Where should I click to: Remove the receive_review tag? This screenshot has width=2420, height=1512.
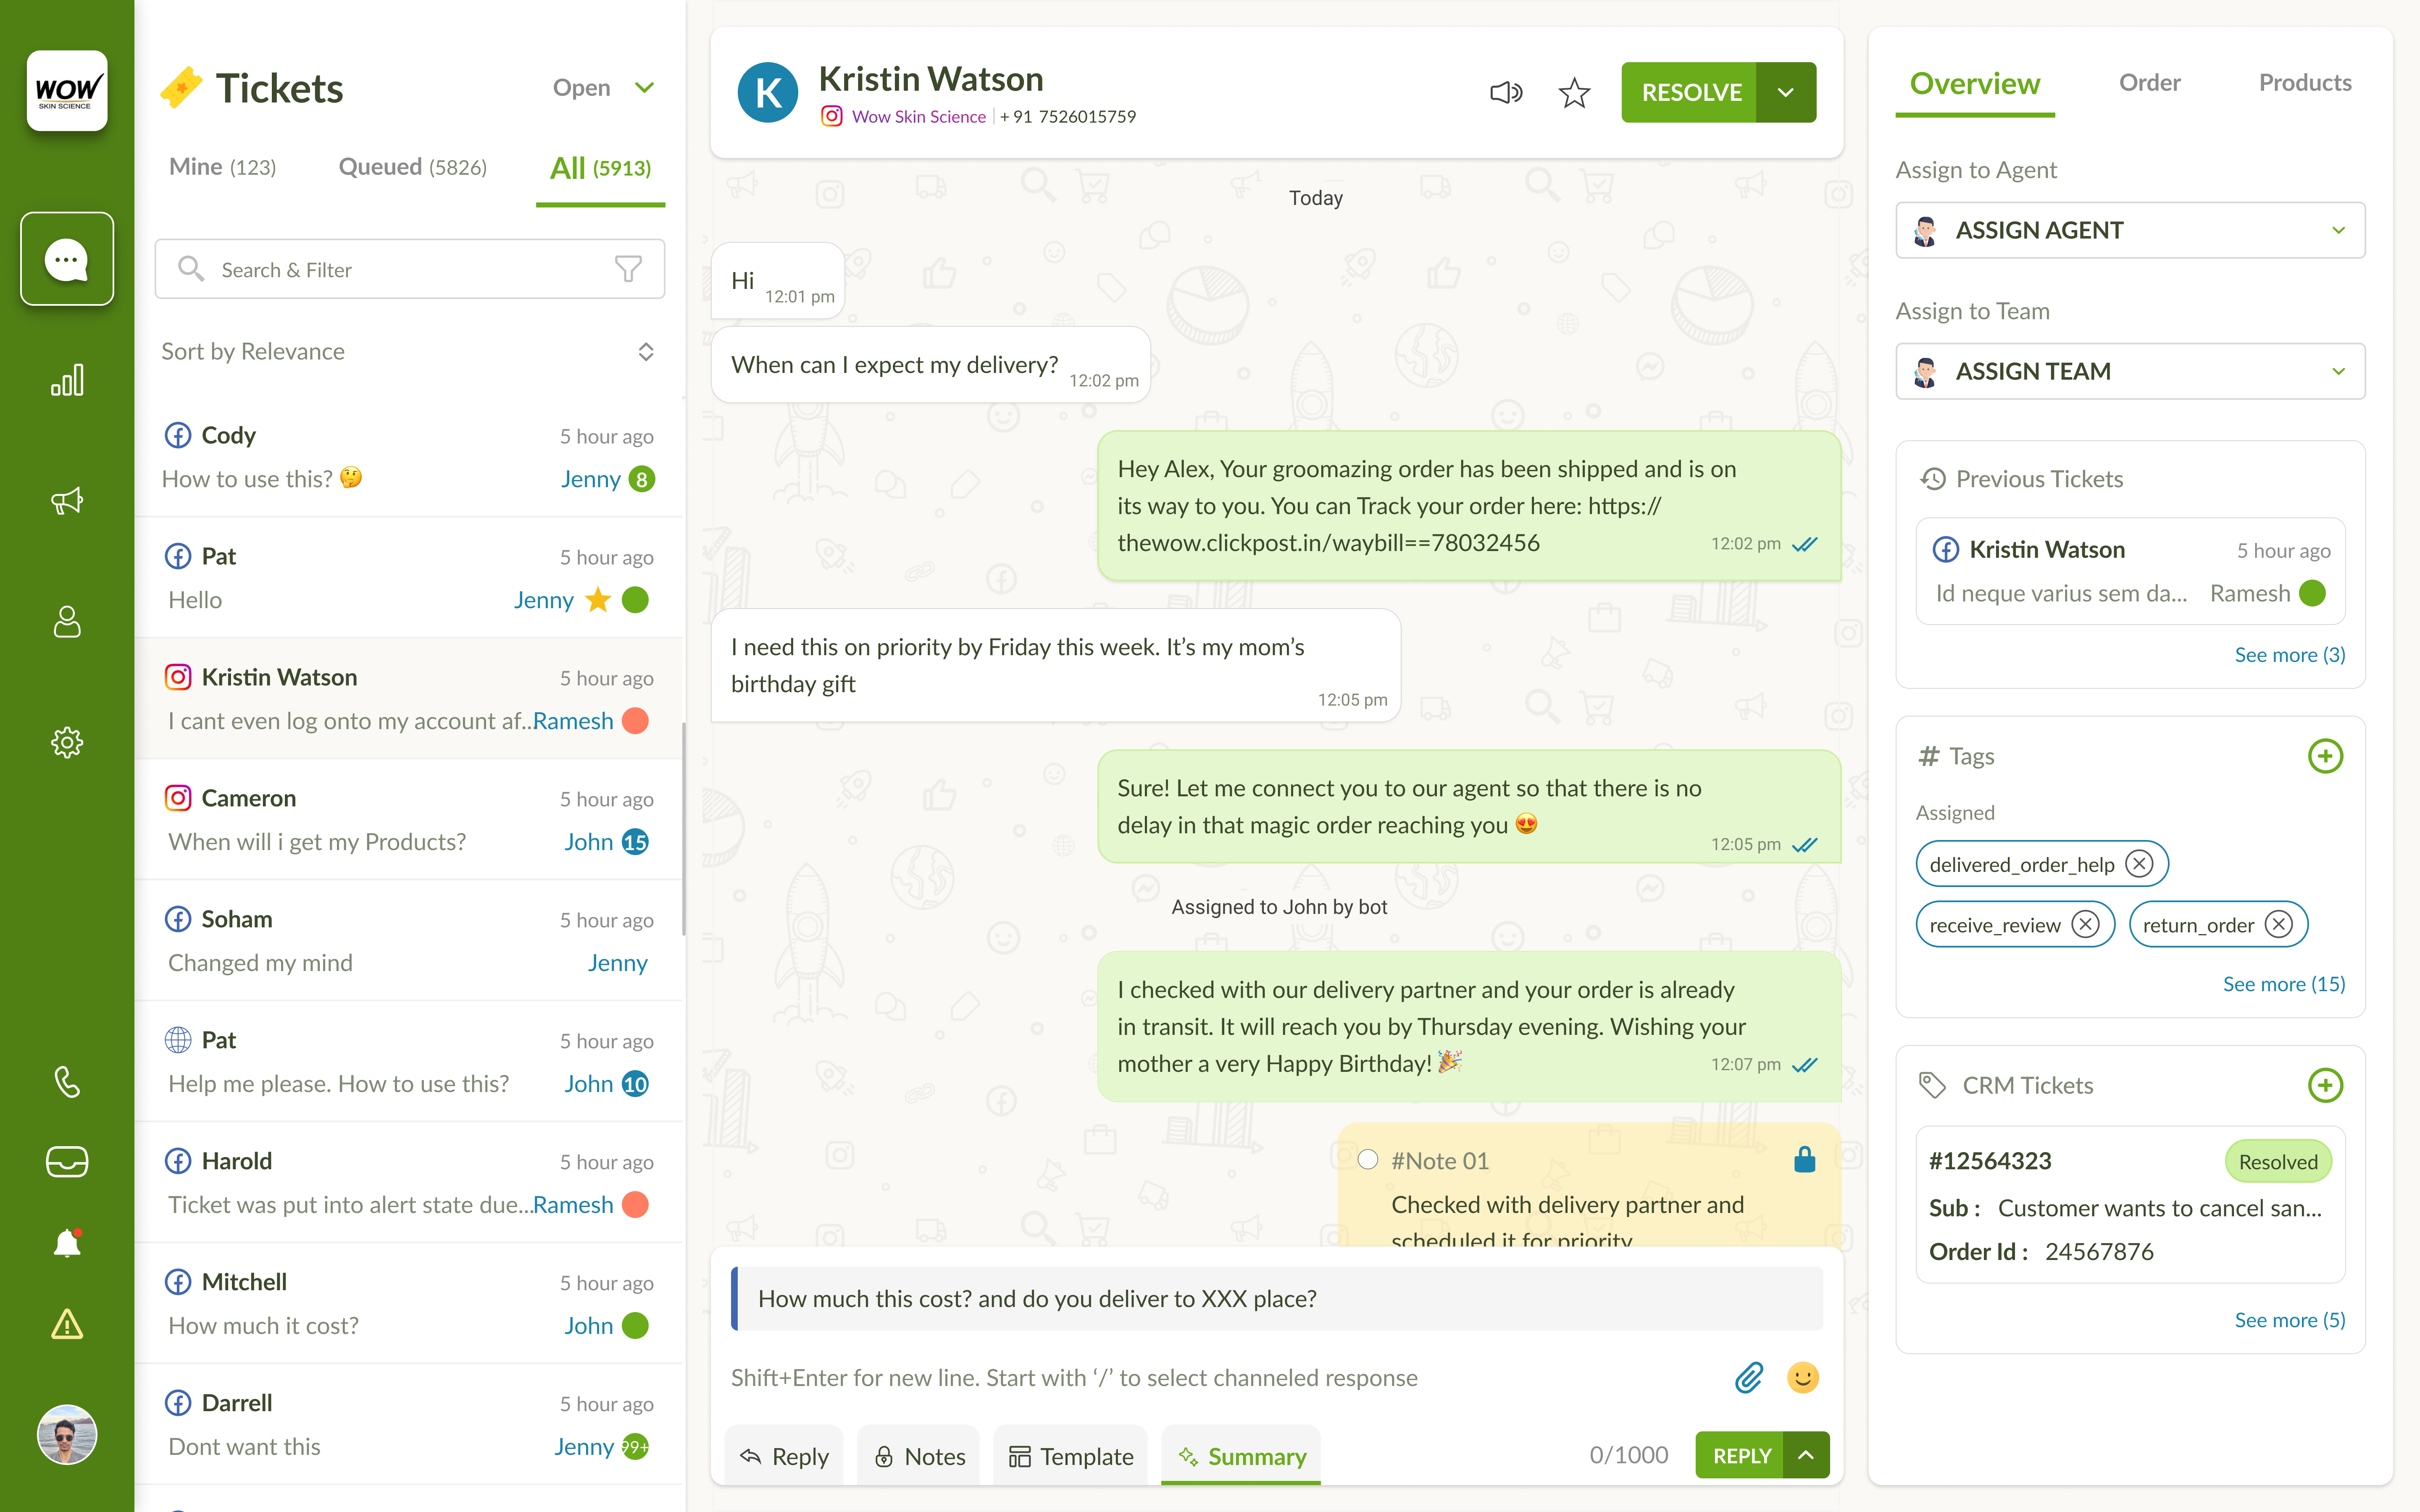click(x=2085, y=924)
